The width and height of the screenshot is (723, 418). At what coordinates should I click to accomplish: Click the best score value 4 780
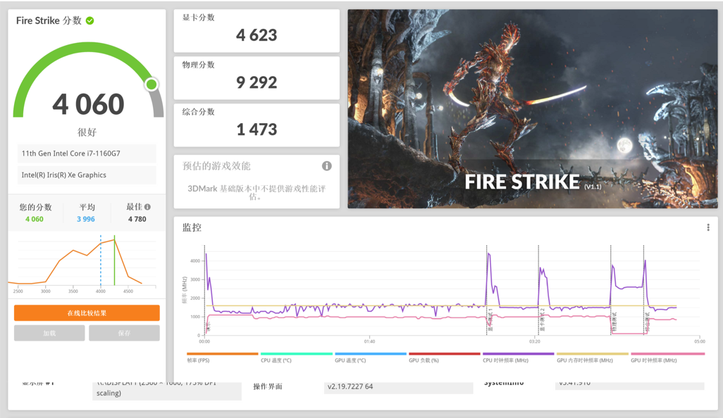tap(137, 219)
